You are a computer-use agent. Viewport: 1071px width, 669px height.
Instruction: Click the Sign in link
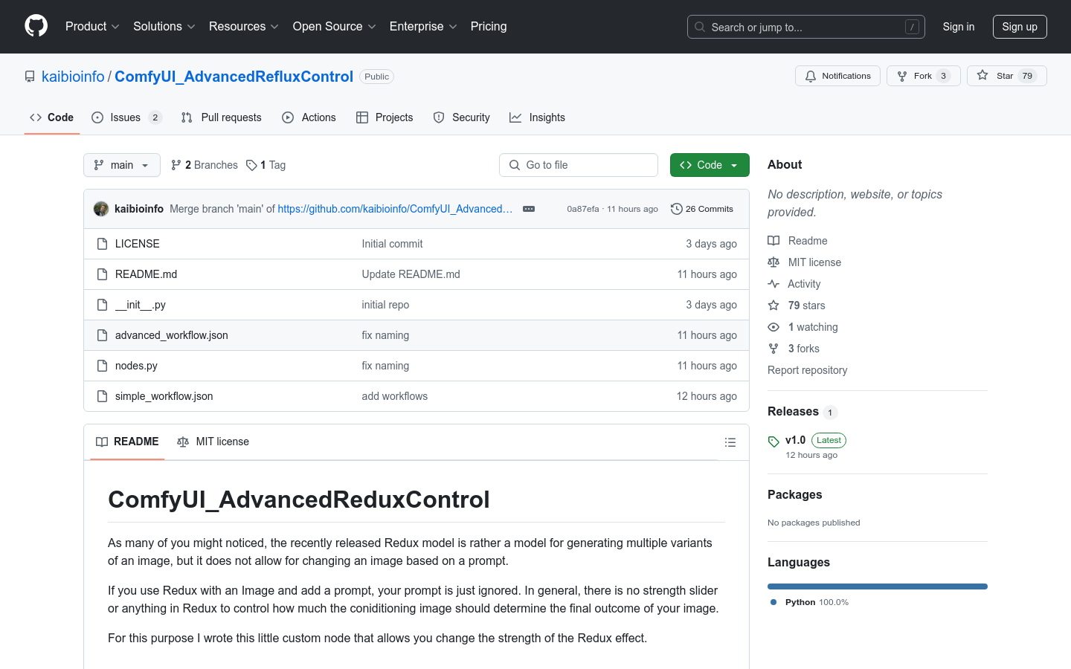(x=959, y=27)
